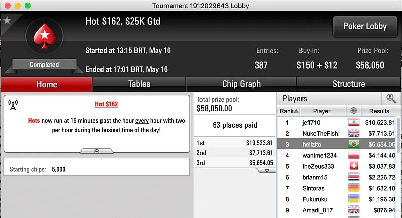
Task: Switch to the Tables tab
Action: tap(139, 84)
